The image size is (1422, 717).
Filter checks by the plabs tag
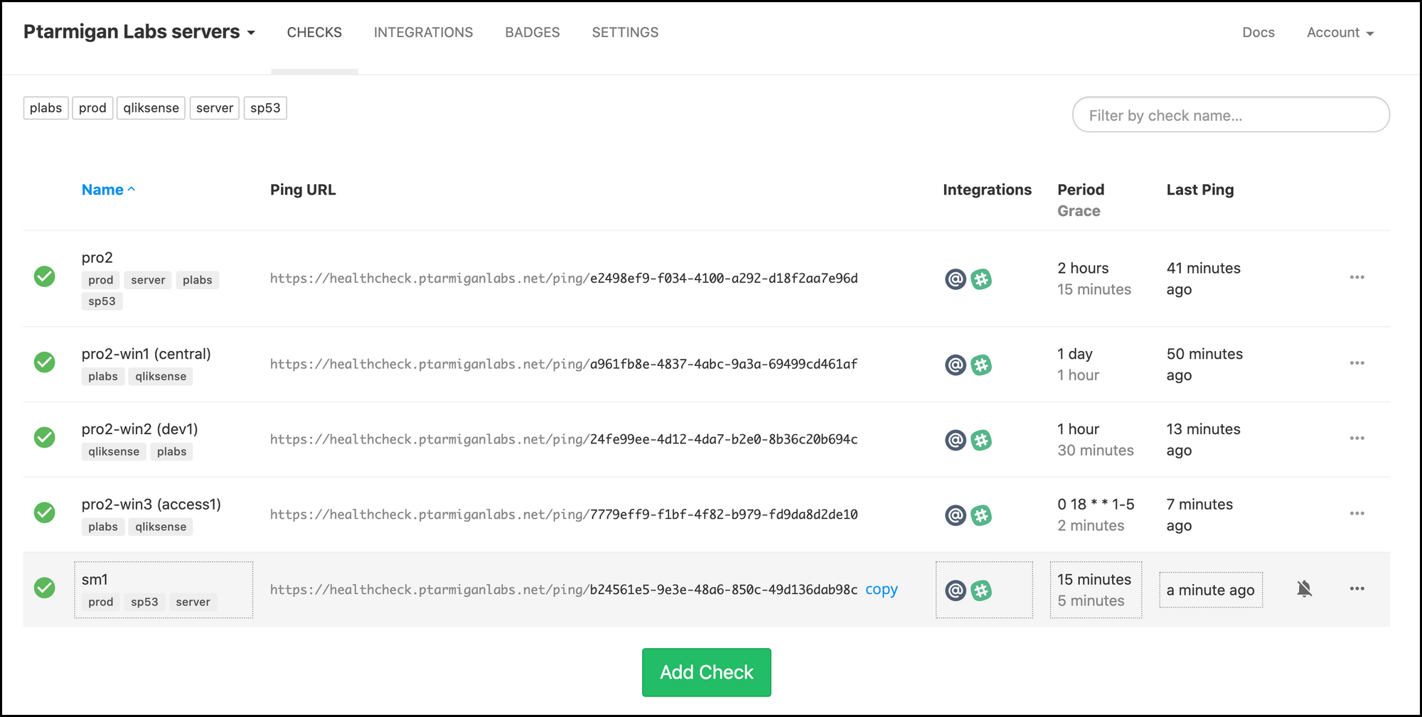coord(46,108)
